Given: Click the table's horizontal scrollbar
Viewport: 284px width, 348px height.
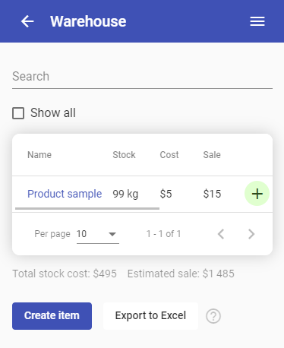Looking at the screenshot, I should click(87, 208).
